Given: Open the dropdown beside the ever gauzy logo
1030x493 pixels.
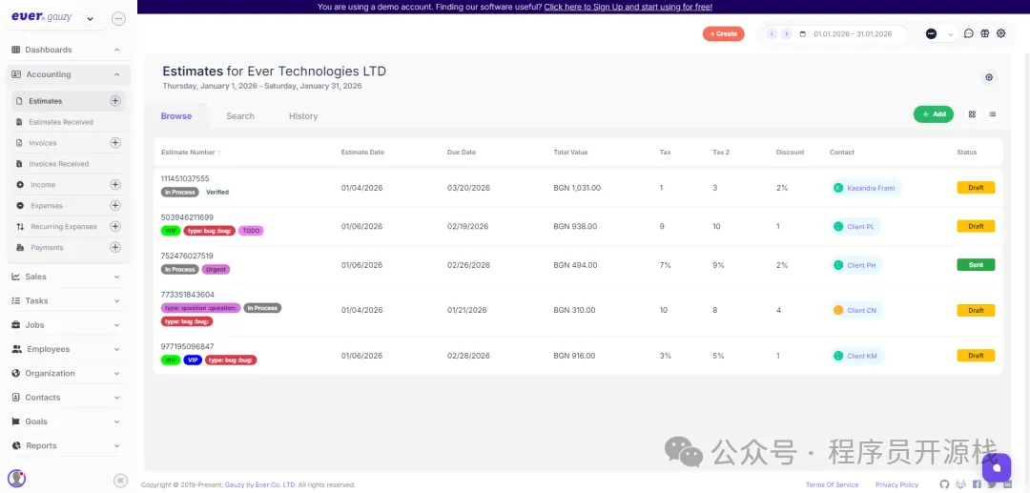Looking at the screenshot, I should pos(90,18).
